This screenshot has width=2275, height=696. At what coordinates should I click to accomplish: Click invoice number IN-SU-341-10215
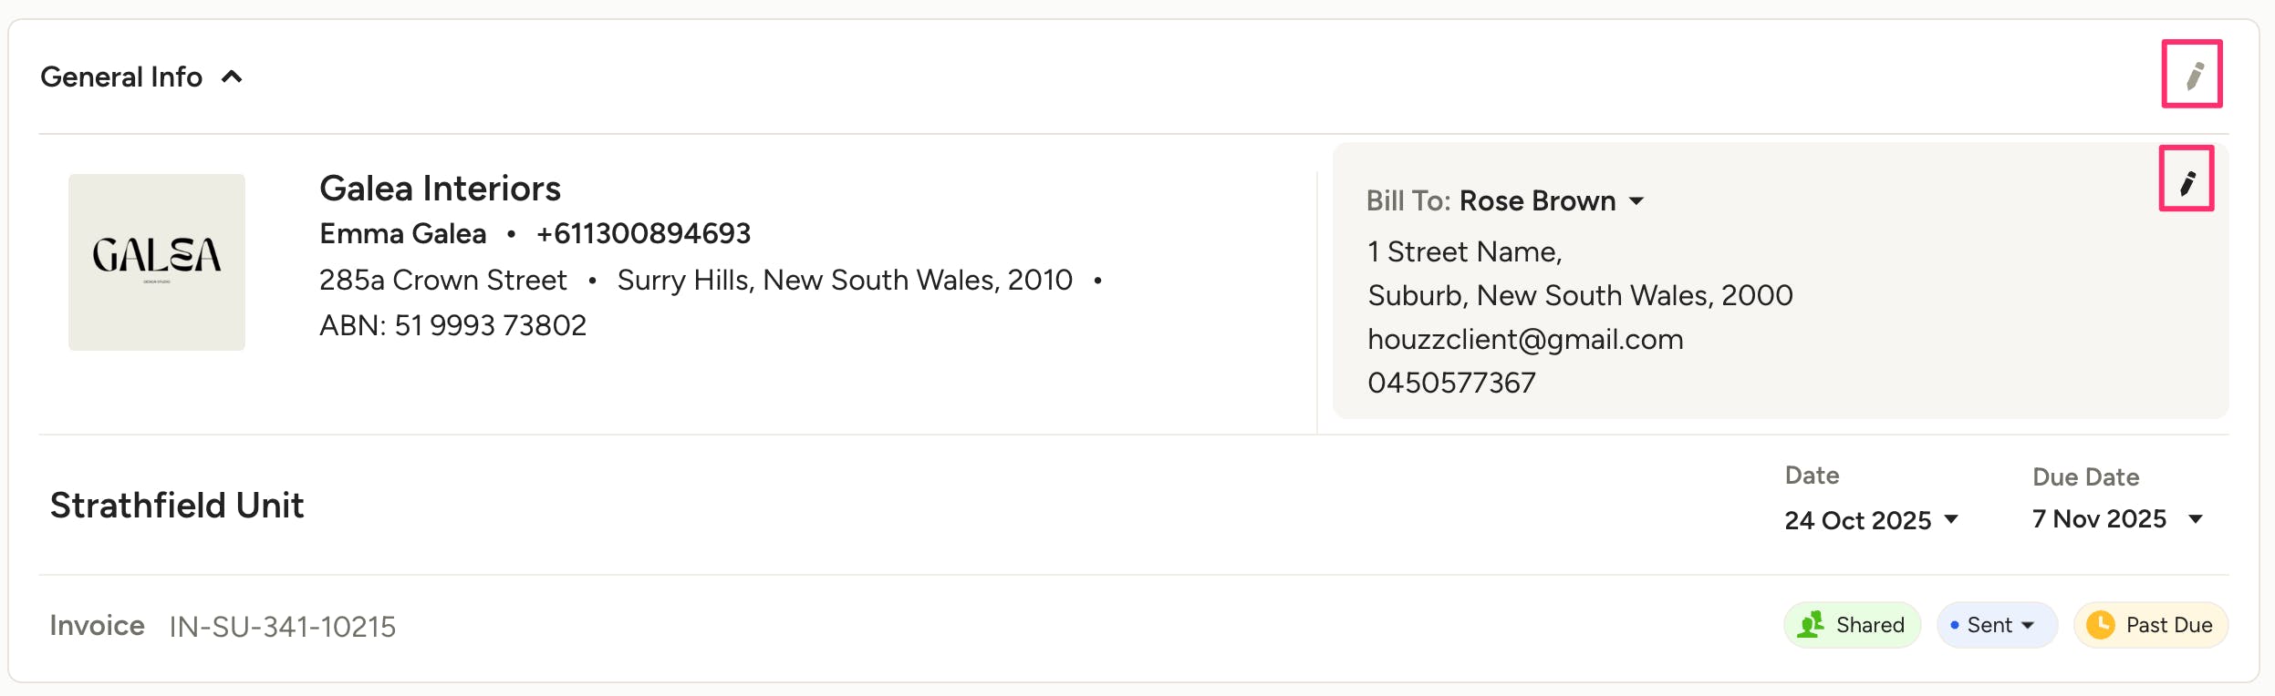coord(283,627)
